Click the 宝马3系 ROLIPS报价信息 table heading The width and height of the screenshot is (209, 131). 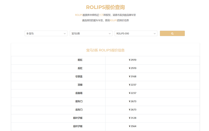[105, 50]
